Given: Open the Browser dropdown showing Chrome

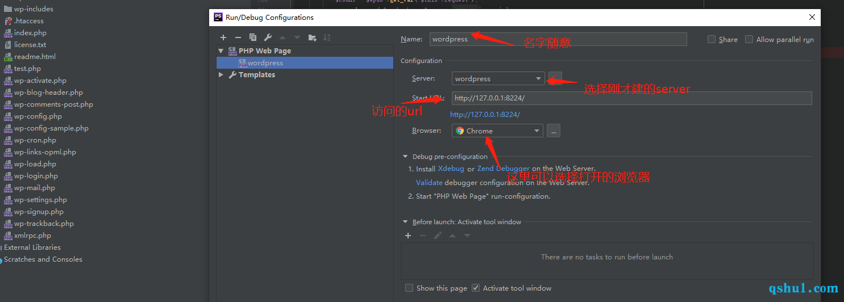Looking at the screenshot, I should click(x=497, y=131).
